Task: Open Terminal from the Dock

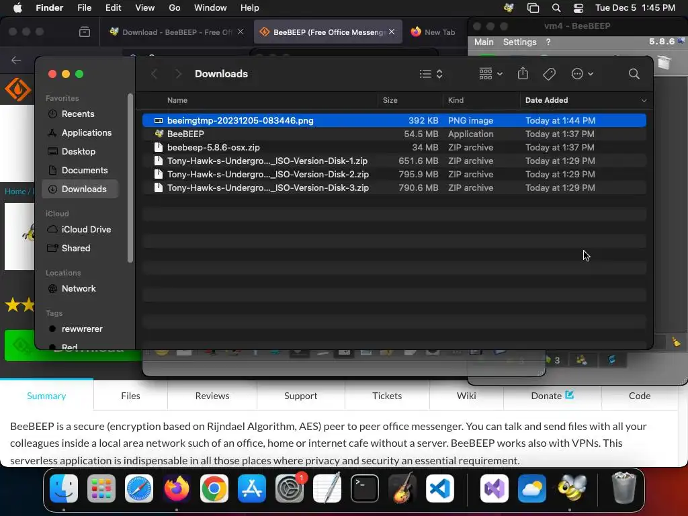Action: click(x=365, y=488)
